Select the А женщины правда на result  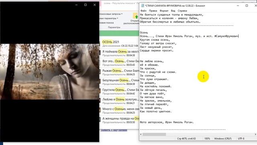click(x=119, y=120)
